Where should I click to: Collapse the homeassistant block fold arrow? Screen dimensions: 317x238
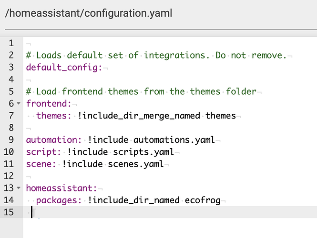19,188
